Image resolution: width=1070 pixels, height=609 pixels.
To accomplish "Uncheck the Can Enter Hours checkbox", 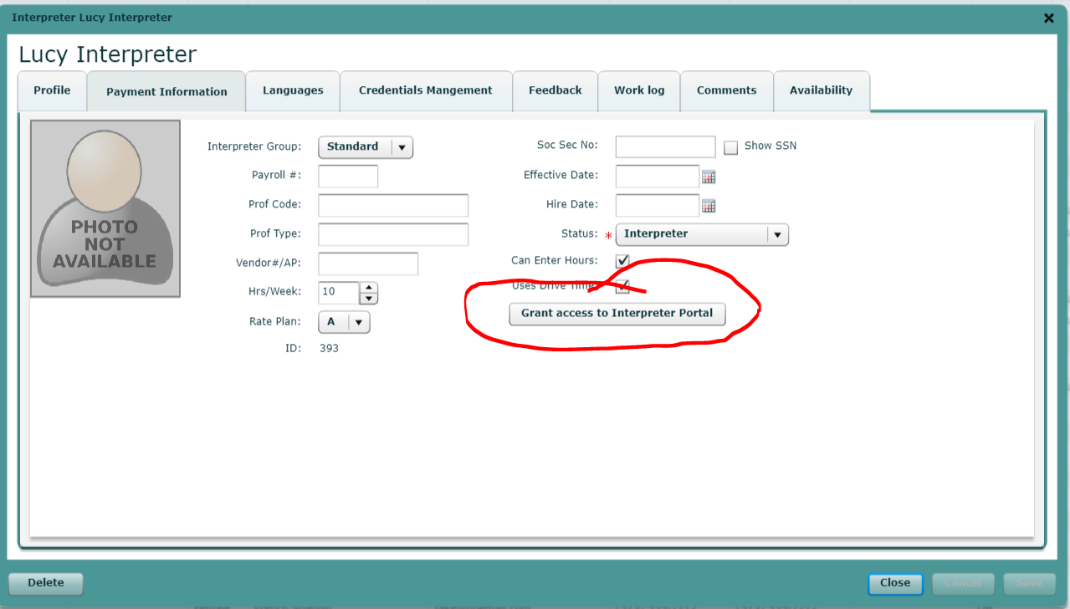I will click(x=622, y=261).
